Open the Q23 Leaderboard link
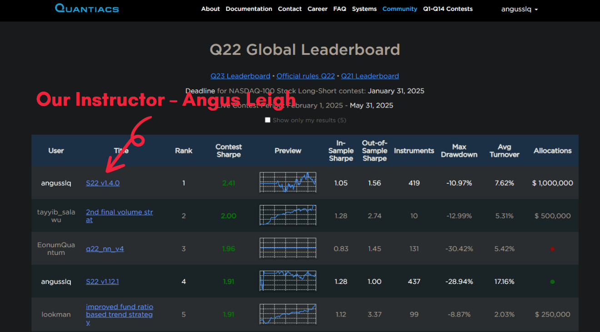The width and height of the screenshot is (600, 332). (x=240, y=76)
